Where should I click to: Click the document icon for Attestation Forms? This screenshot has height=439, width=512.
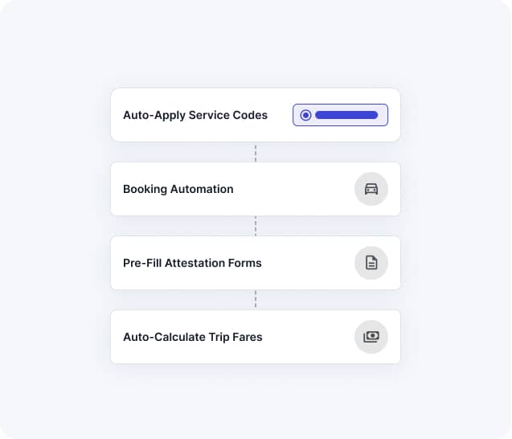[x=371, y=263]
